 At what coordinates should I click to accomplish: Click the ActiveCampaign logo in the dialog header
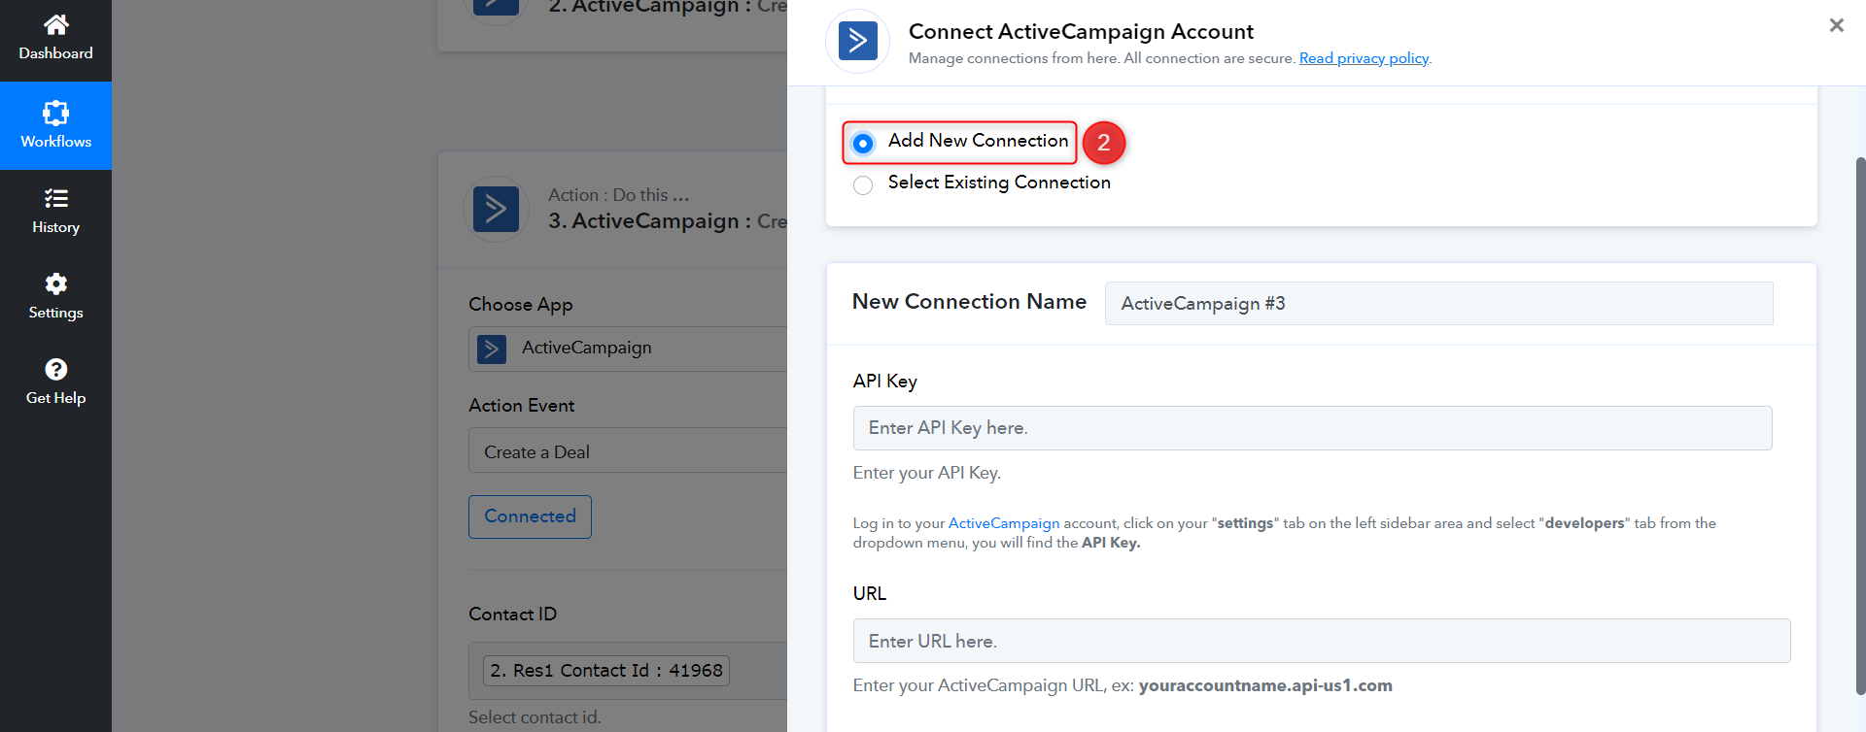(x=857, y=41)
